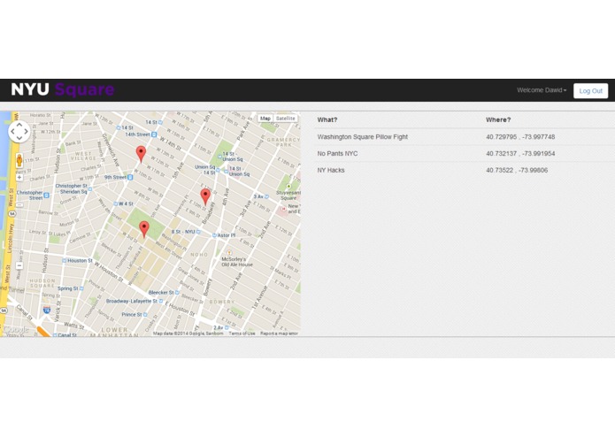Click the Google logo on the map

click(15, 330)
